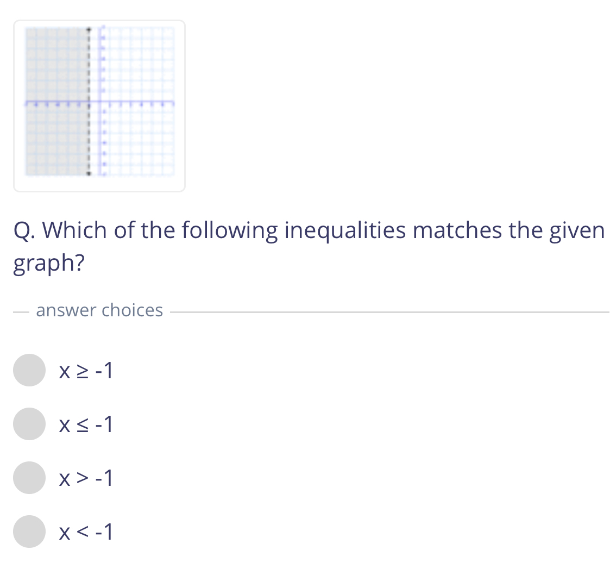Click the answer text x ≤ -1
This screenshot has height=575, width=610.
[85, 424]
